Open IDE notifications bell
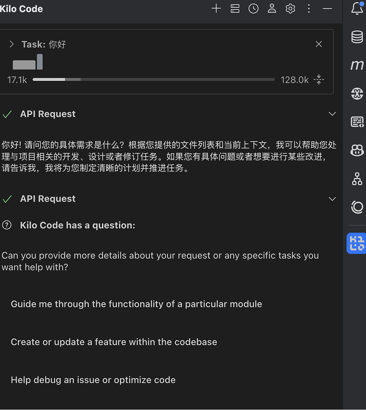The height and width of the screenshot is (410, 366). click(x=357, y=8)
